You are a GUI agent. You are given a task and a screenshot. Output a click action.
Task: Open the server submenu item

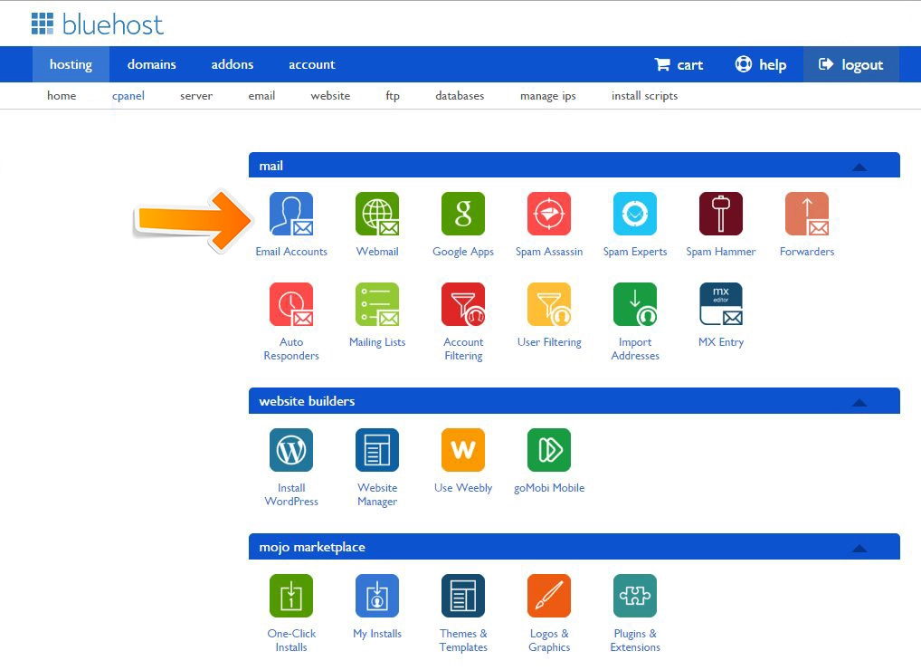(x=196, y=96)
